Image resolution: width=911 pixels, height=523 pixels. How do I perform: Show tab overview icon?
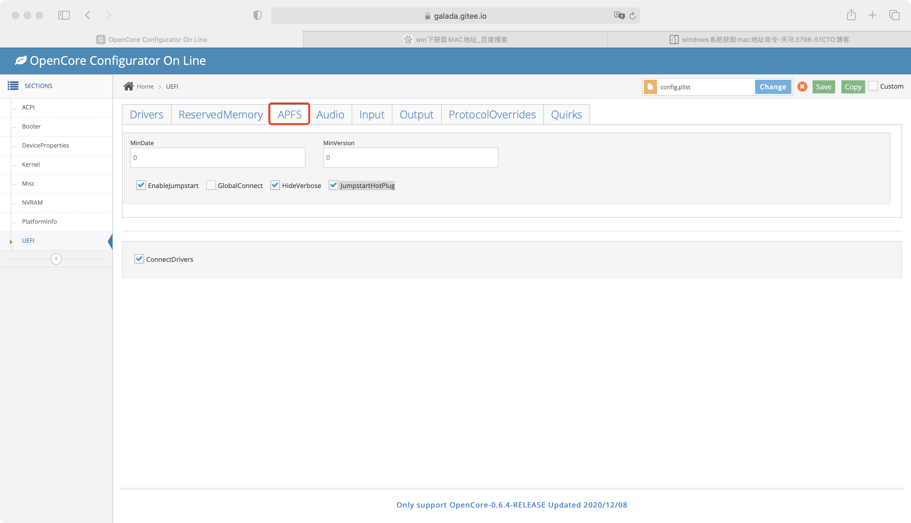tap(894, 15)
